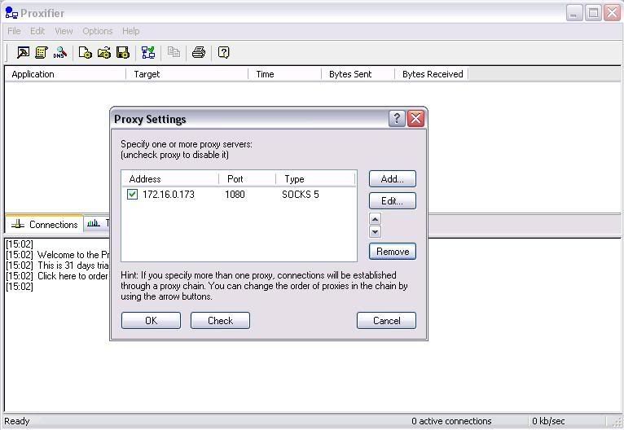Click 'Ready' status bar text
Image resolution: width=624 pixels, height=430 pixels.
[x=17, y=421]
